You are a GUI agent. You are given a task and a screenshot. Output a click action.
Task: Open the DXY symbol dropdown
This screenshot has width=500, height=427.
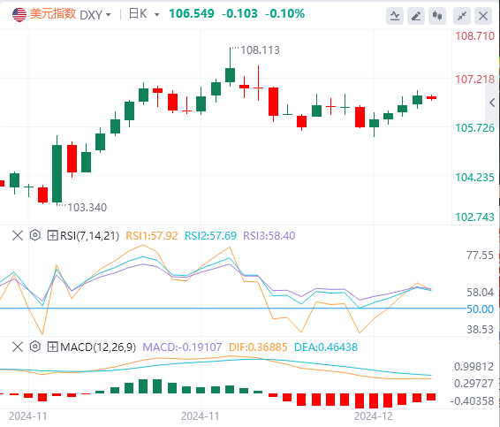coord(95,15)
